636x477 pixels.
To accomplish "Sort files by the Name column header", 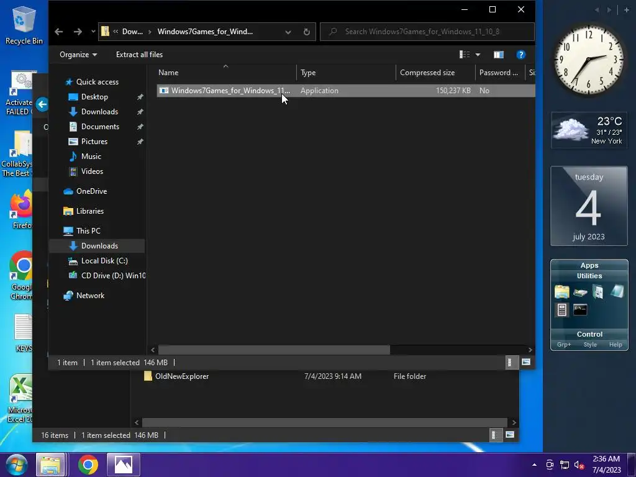I will [x=225, y=73].
